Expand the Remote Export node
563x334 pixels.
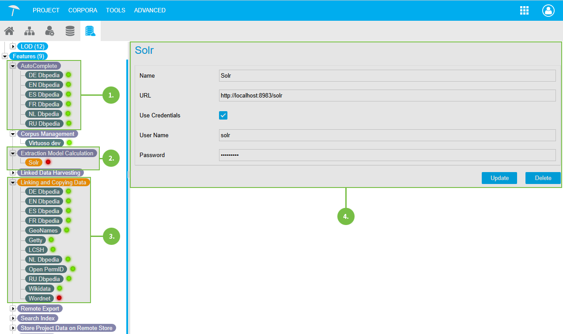click(x=13, y=308)
